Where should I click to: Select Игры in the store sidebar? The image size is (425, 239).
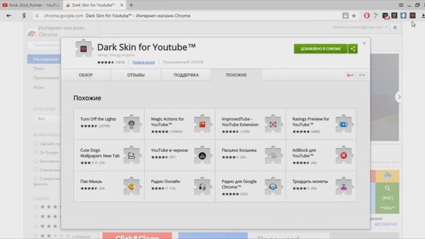click(x=39, y=87)
